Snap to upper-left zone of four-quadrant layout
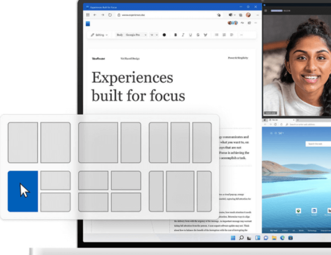This screenshot has height=255, width=331. point(93,180)
